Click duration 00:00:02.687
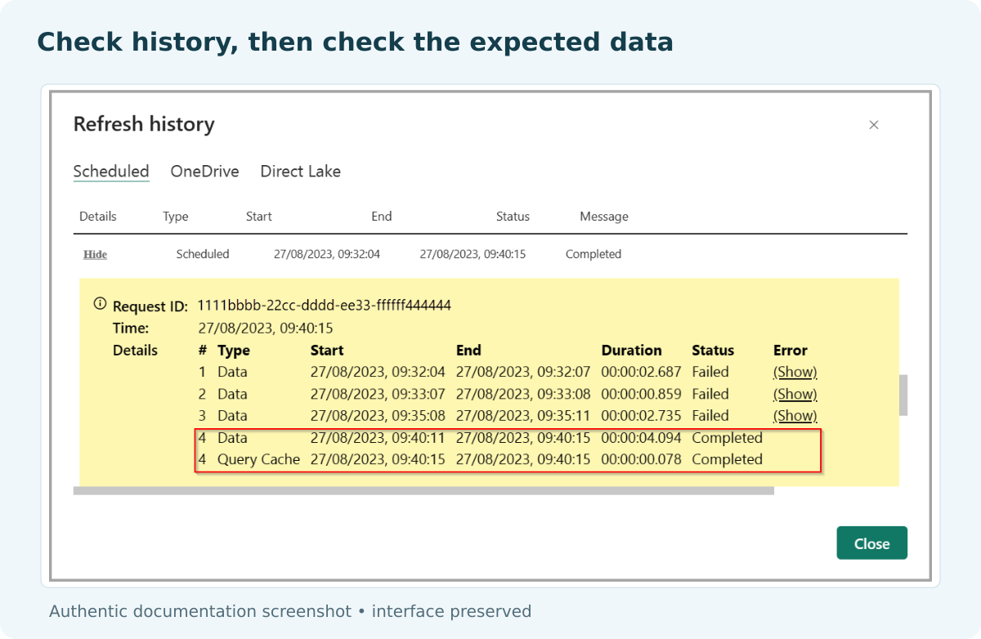The width and height of the screenshot is (981, 639). coord(641,372)
